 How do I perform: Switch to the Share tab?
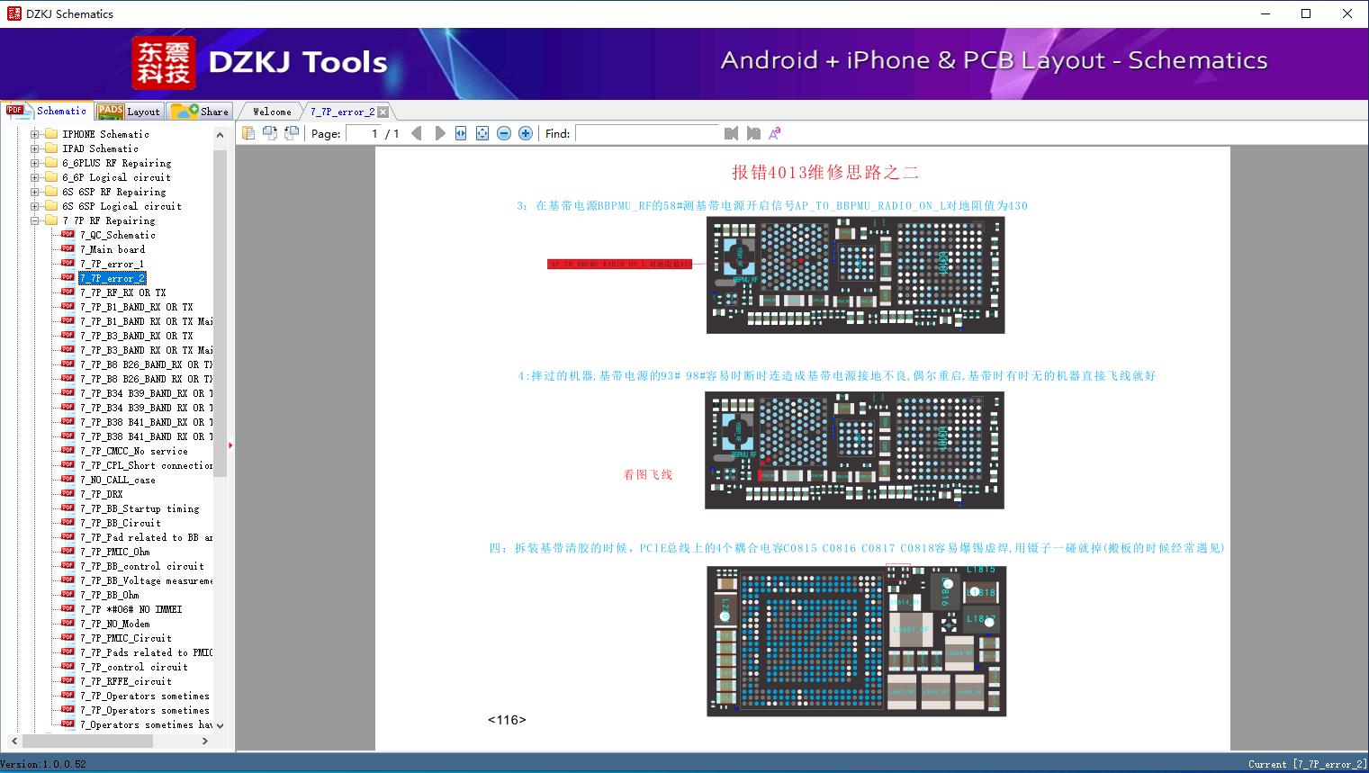200,112
